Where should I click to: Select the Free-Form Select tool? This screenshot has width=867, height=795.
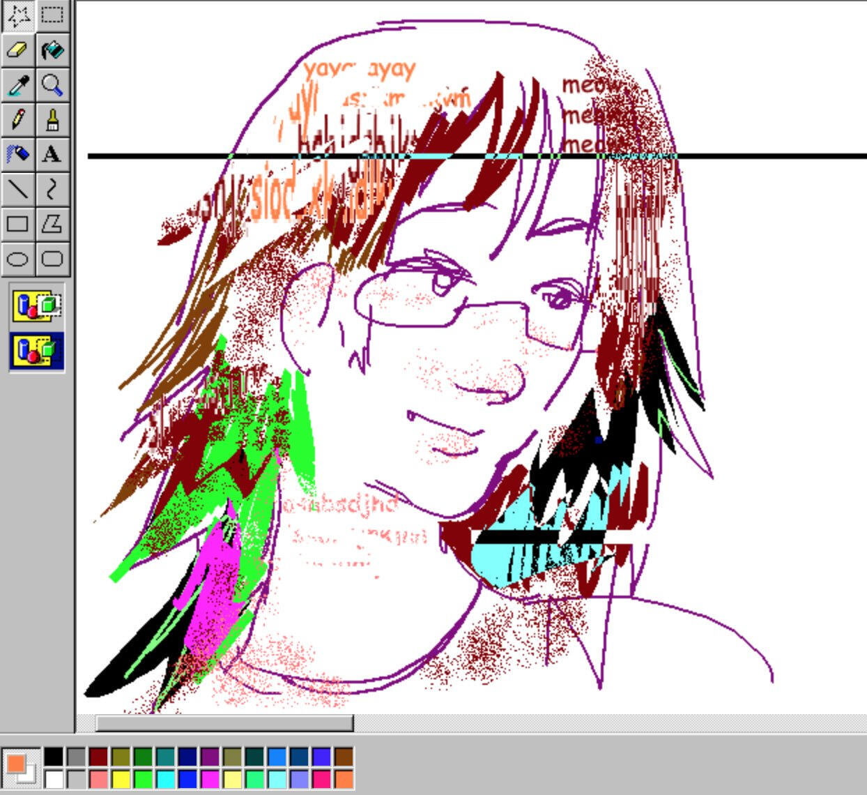coord(17,15)
